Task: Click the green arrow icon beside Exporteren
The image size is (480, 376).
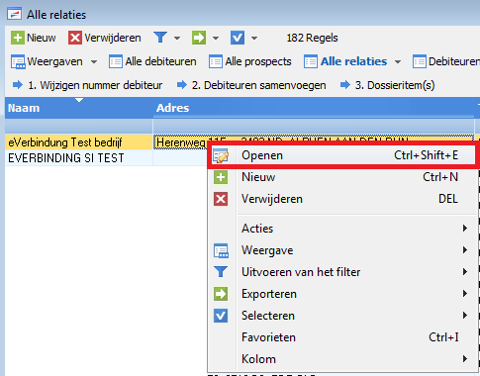Action: click(x=221, y=294)
